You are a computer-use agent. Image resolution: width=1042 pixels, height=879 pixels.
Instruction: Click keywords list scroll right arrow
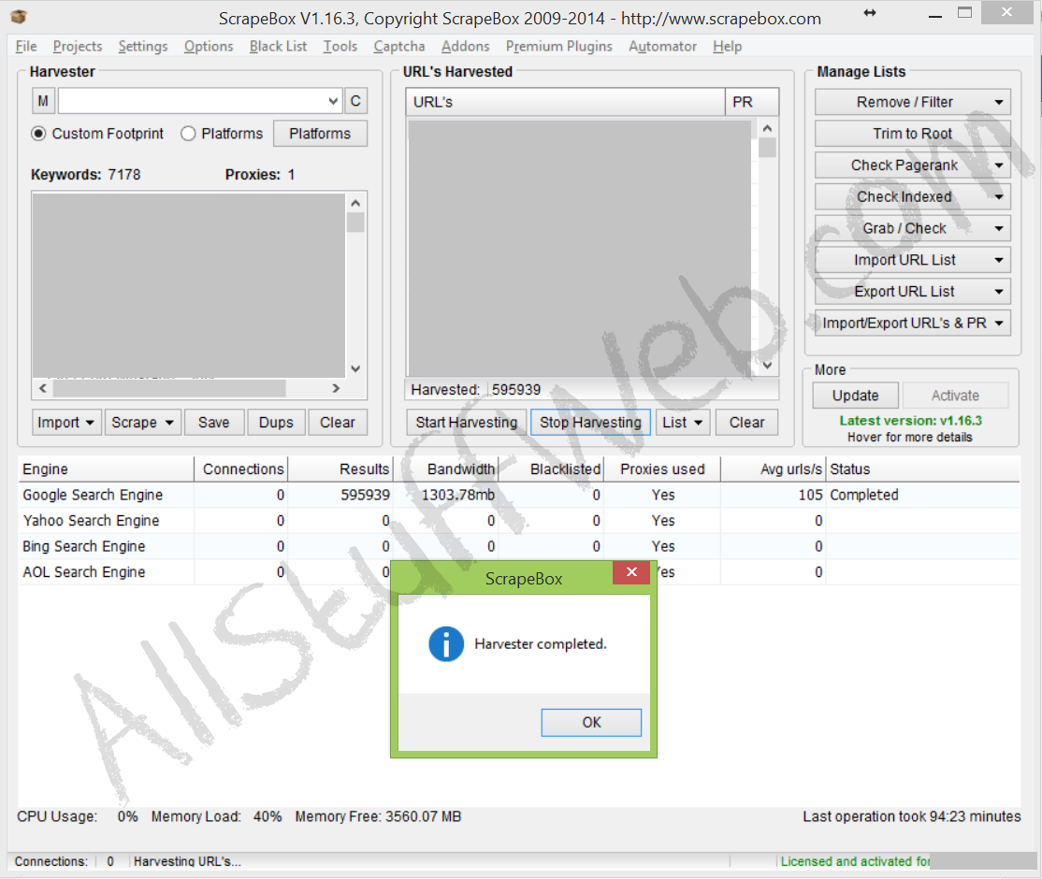pos(336,388)
